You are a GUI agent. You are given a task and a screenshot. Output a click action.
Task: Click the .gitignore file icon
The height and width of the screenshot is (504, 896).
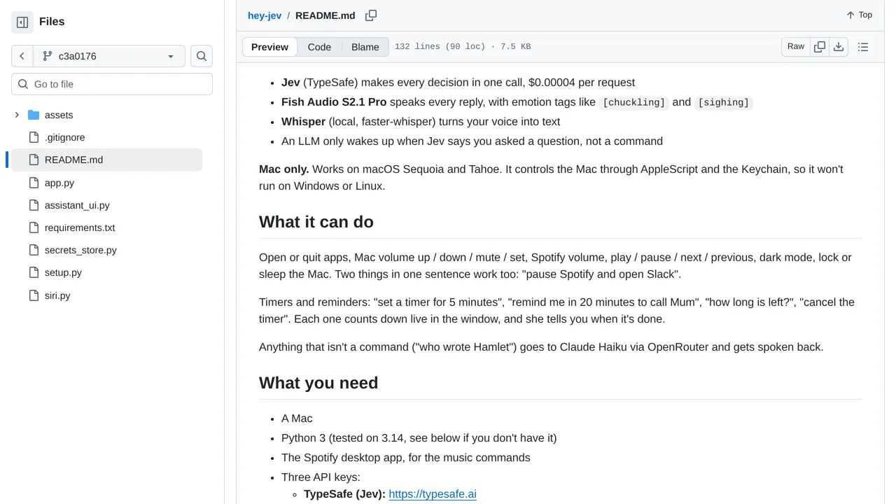(x=34, y=137)
